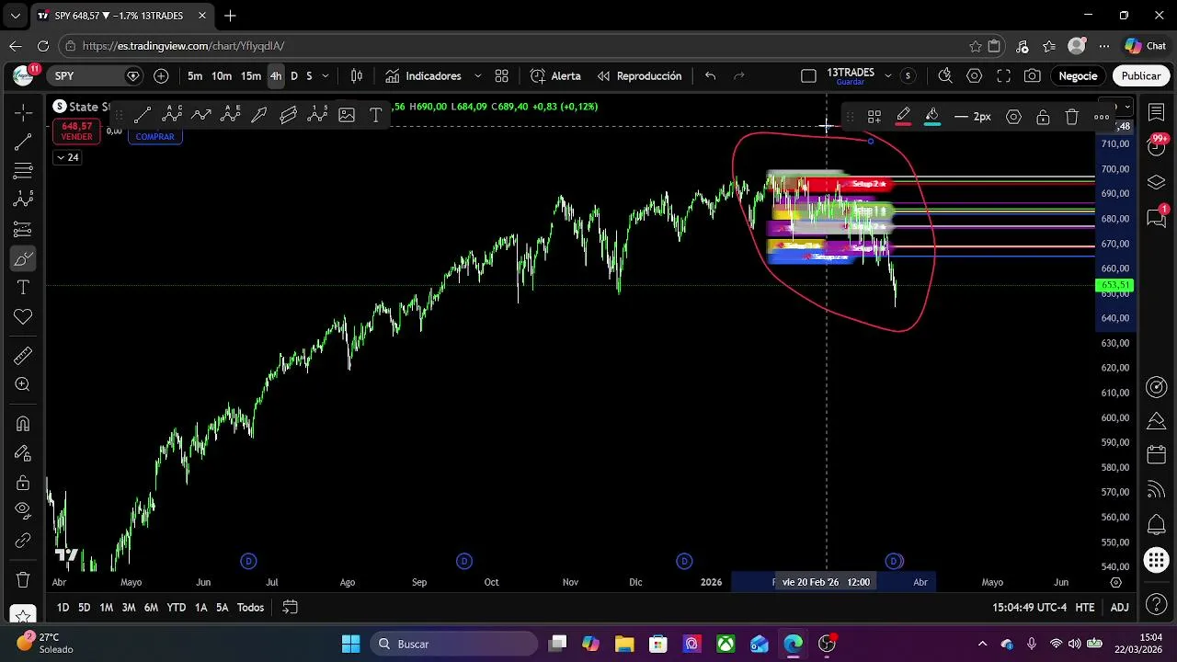Open the favorites star at sidebar bottom
1177x662 pixels.
pos(23,614)
